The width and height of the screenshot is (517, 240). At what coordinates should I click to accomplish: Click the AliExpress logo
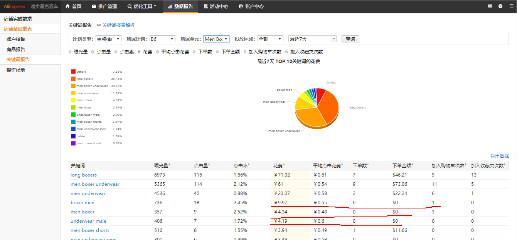[14, 6]
